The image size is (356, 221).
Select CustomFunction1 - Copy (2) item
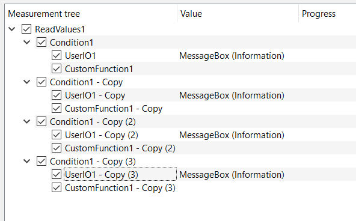pos(120,148)
